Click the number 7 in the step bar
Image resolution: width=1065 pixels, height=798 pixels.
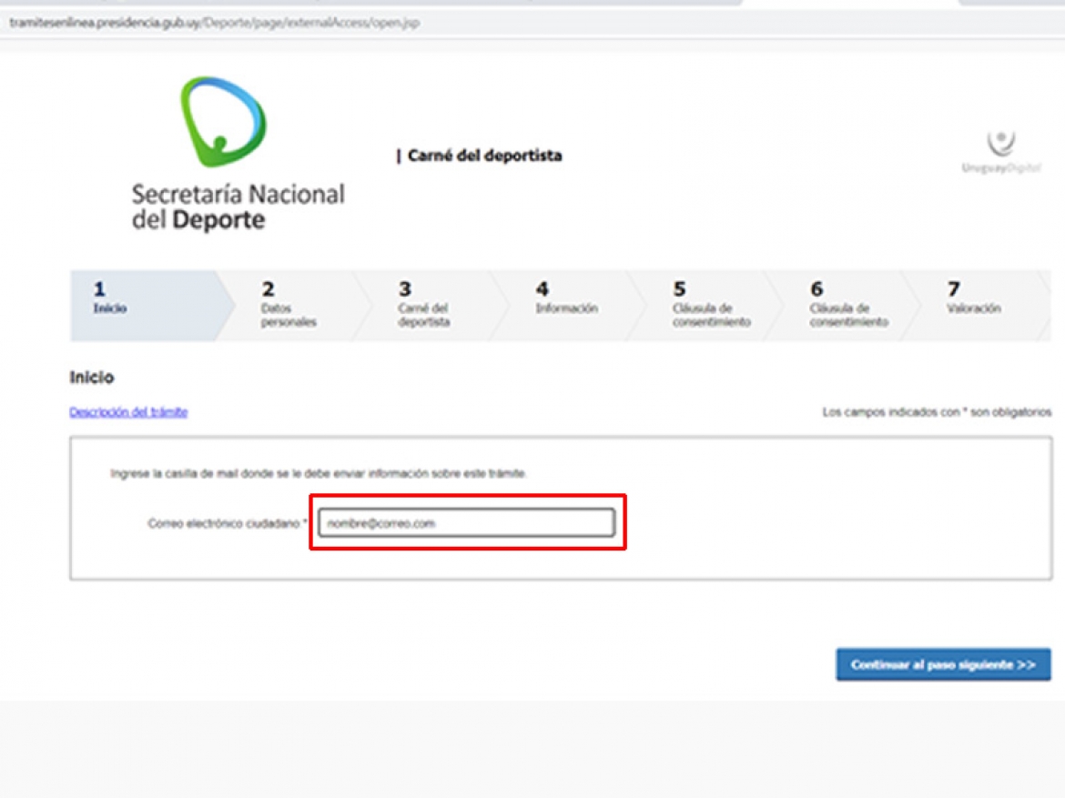(x=953, y=288)
